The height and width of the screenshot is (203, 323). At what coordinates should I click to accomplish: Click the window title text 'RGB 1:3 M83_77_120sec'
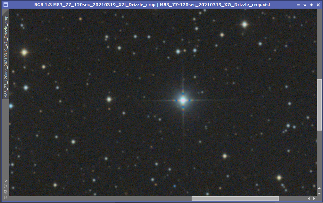(62, 4)
